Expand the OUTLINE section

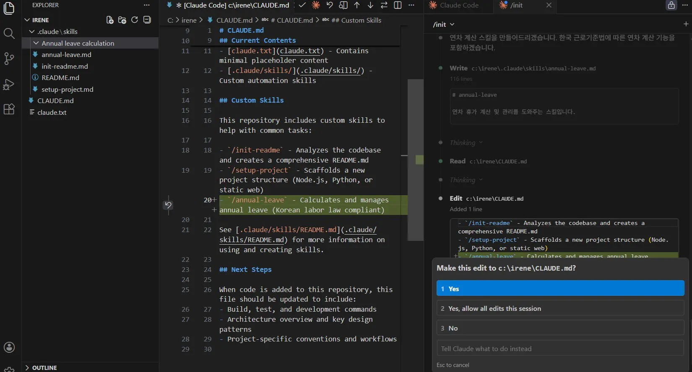tap(44, 367)
